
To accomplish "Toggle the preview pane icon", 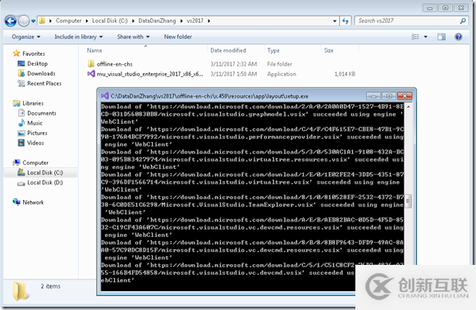I will click(442, 37).
